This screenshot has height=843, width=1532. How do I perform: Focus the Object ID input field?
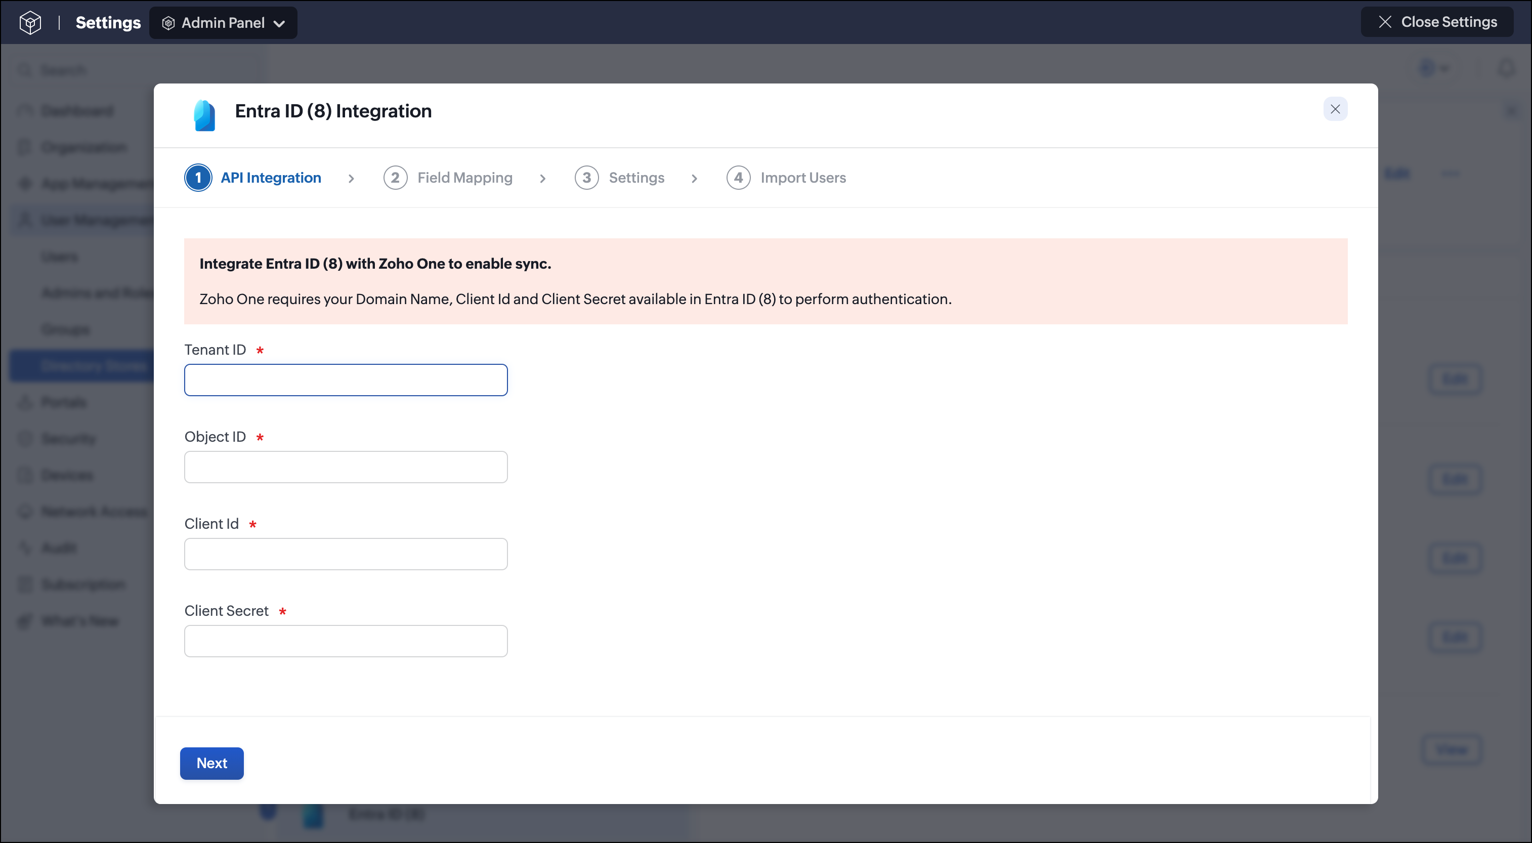tap(346, 467)
